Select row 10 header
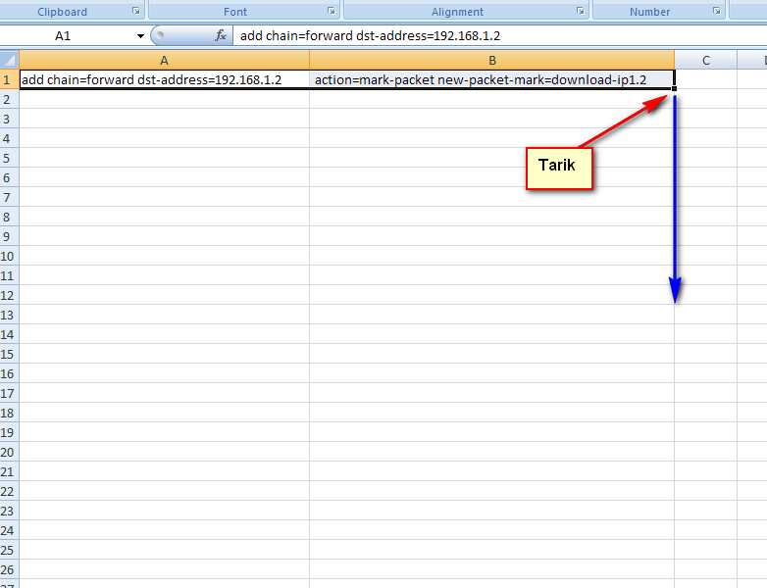 pos(9,256)
